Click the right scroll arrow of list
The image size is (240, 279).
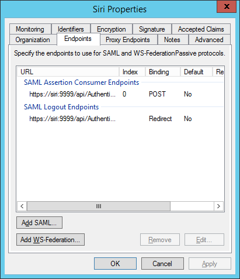(218, 206)
